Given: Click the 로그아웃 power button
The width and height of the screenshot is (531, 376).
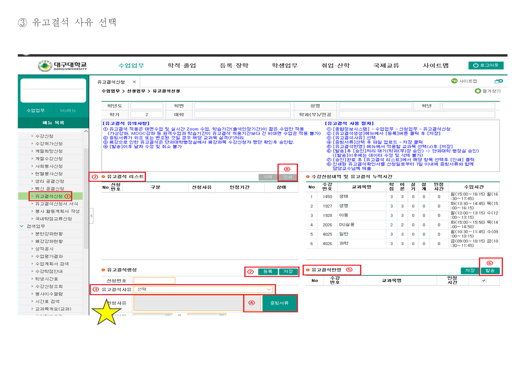Looking at the screenshot, I should [486, 65].
